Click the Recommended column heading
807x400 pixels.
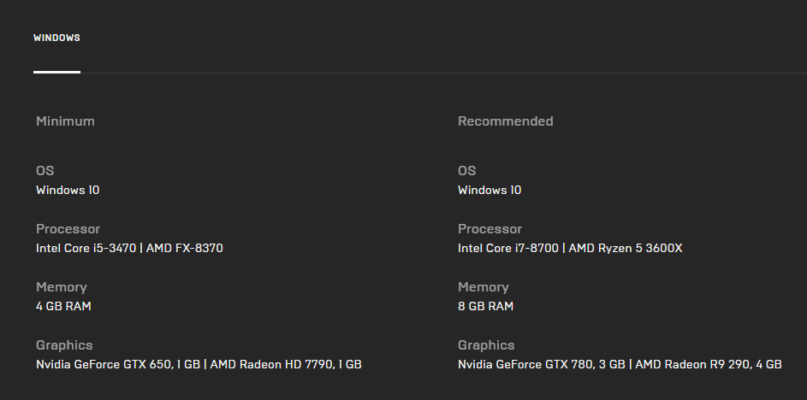[505, 121]
